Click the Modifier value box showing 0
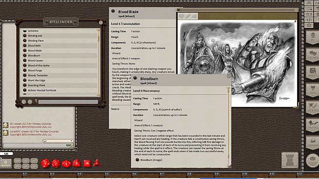Screen dimensions: 319x179 [x=6, y=163]
